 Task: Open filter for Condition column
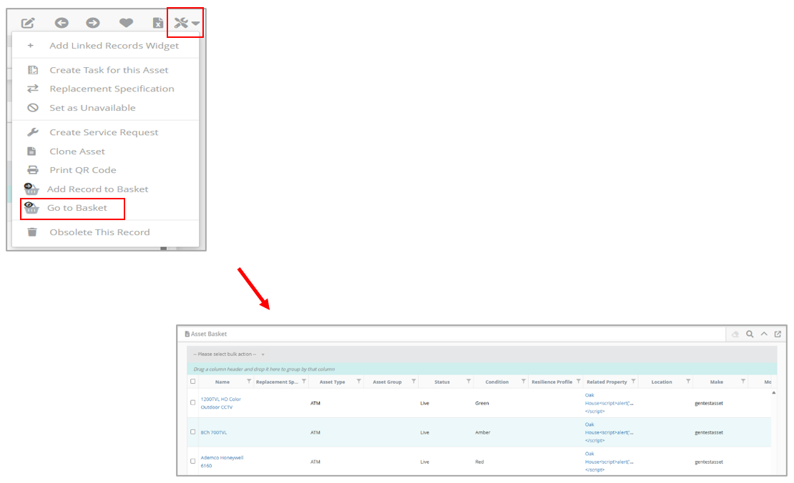523,382
